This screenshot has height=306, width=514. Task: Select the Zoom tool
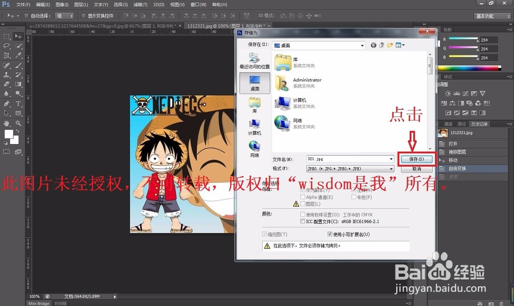tap(18, 123)
